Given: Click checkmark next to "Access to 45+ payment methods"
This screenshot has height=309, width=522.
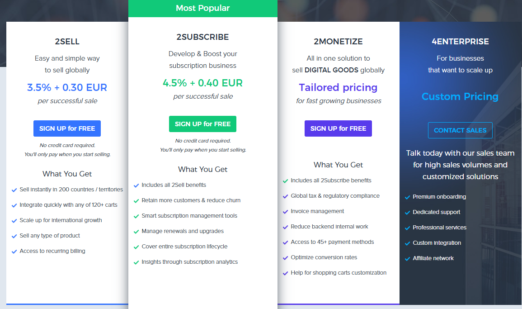Looking at the screenshot, I should [285, 242].
